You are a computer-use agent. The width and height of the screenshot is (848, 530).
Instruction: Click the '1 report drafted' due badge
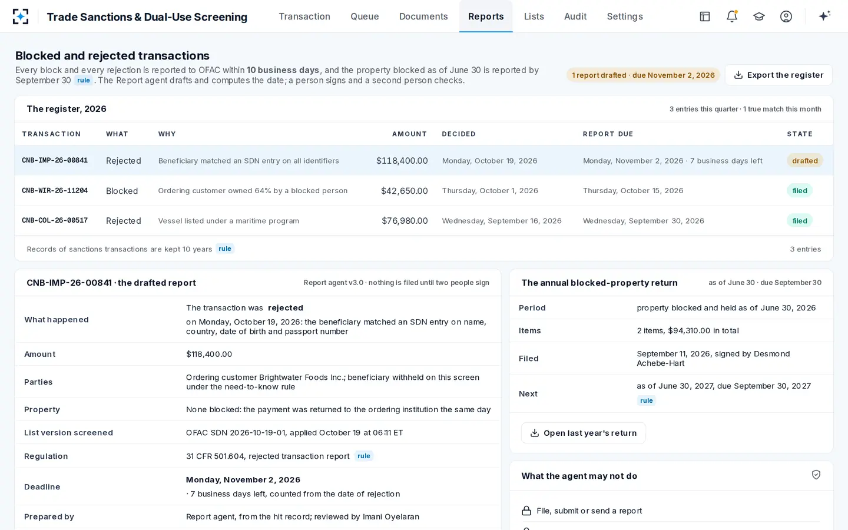(643, 75)
